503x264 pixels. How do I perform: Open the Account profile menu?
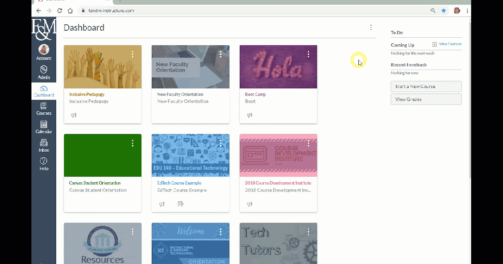tap(44, 52)
